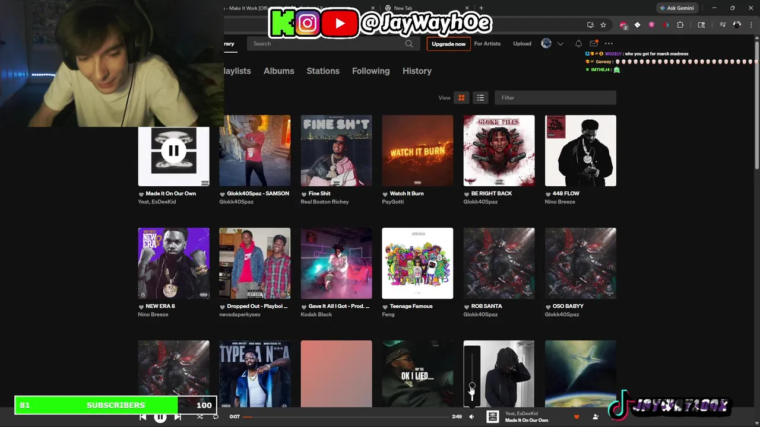Viewport: 760px width, 427px height.
Task: Click the install app icon in address bar
Action: point(590,25)
